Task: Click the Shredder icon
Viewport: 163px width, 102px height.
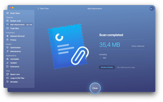Action: 8,82
